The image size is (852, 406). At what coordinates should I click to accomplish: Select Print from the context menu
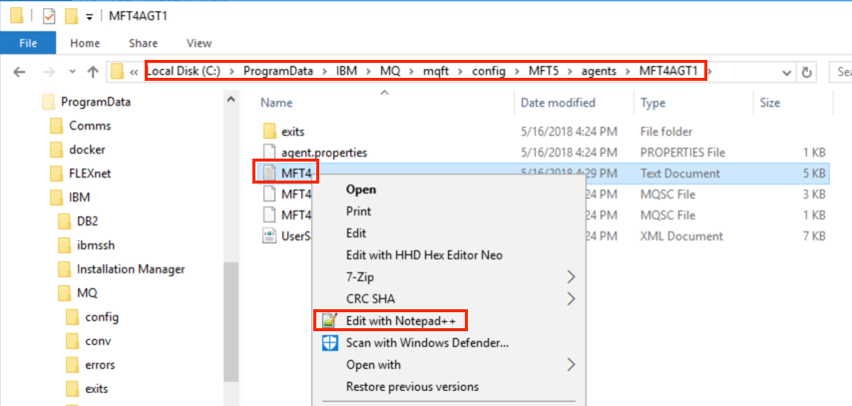pyautogui.click(x=358, y=211)
